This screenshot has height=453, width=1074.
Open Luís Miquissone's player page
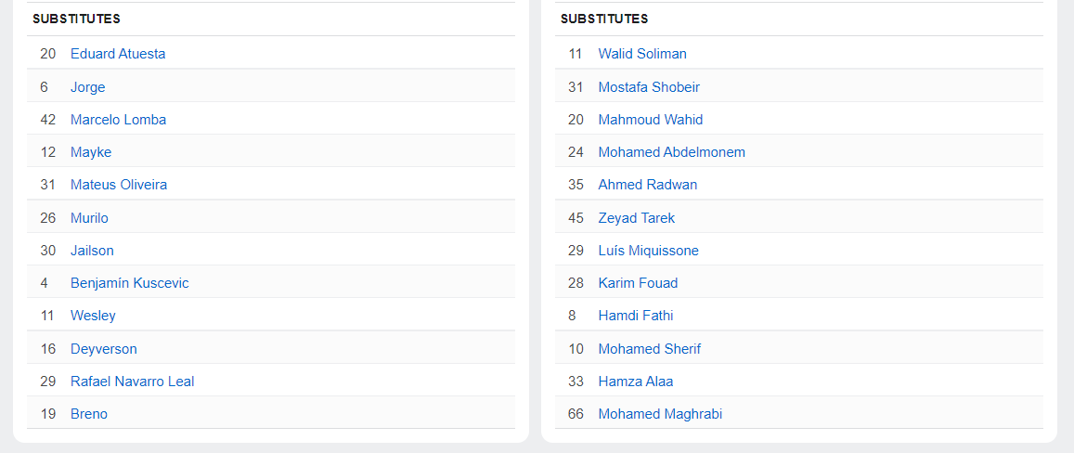coord(648,251)
